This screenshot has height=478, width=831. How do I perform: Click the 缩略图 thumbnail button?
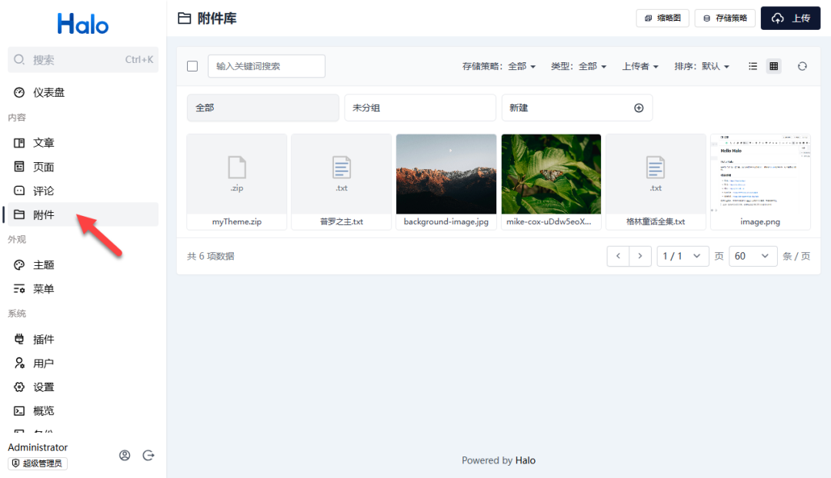click(662, 18)
